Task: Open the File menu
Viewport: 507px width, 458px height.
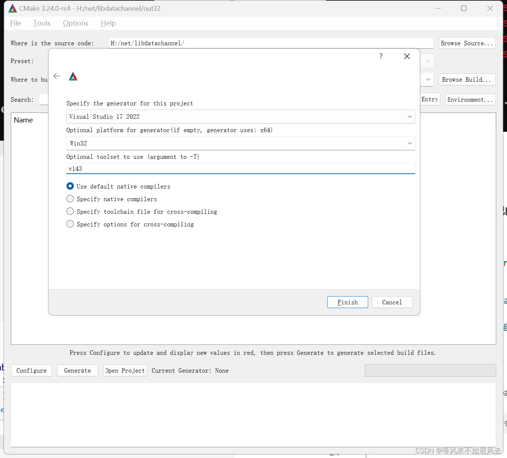Action: click(x=15, y=23)
